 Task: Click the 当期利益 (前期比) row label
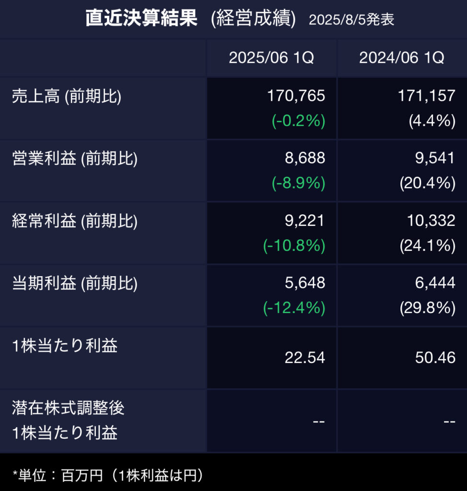click(x=75, y=283)
